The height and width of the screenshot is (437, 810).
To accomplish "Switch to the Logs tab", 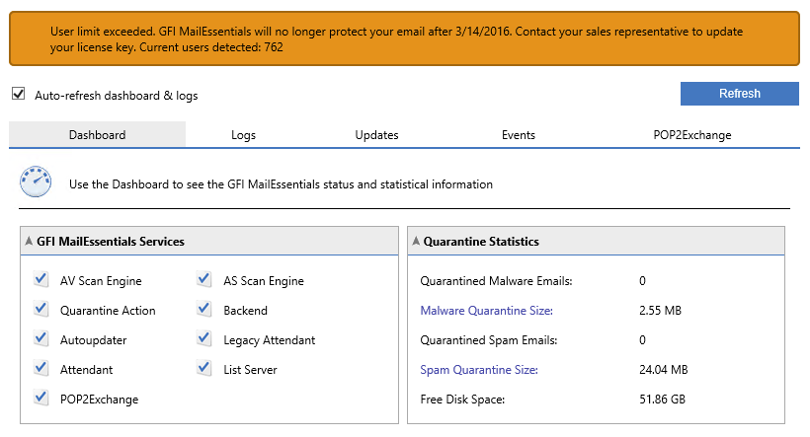I will [243, 135].
